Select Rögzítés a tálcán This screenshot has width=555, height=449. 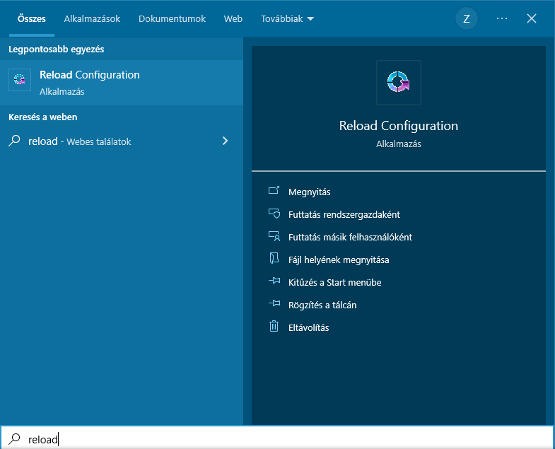point(322,305)
